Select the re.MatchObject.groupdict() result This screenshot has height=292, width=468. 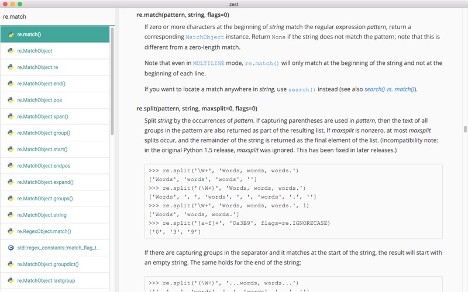click(55, 264)
